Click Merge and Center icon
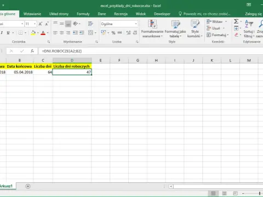Image resolution: width=263 pixels, height=197 pixels. point(90,33)
